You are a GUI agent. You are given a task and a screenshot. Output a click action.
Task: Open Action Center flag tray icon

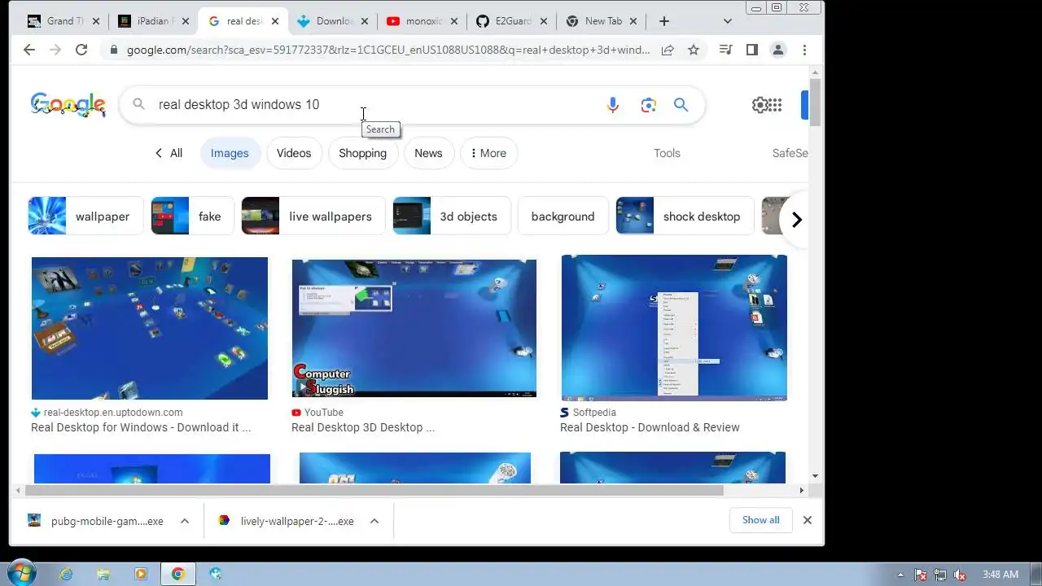click(921, 575)
